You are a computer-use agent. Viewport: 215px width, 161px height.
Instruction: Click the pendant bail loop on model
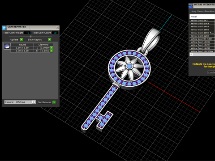[150, 40]
